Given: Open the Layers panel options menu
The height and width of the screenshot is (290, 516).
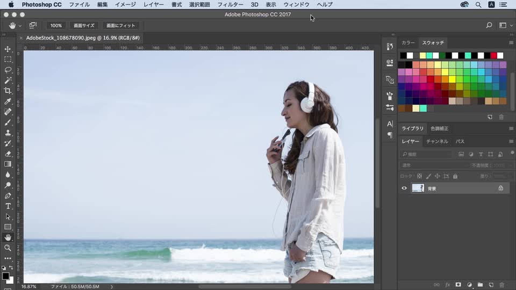Looking at the screenshot, I should point(511,141).
